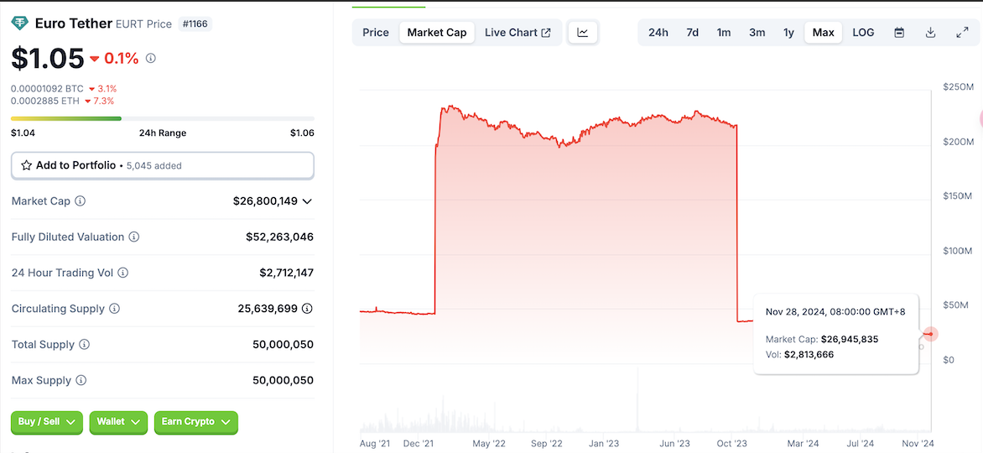Open the Wallet dropdown
Screen dimensions: 983x453
click(x=118, y=422)
